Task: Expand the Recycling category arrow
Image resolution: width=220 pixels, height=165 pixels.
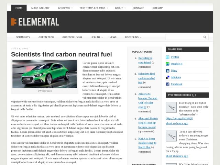Action: (x=141, y=37)
